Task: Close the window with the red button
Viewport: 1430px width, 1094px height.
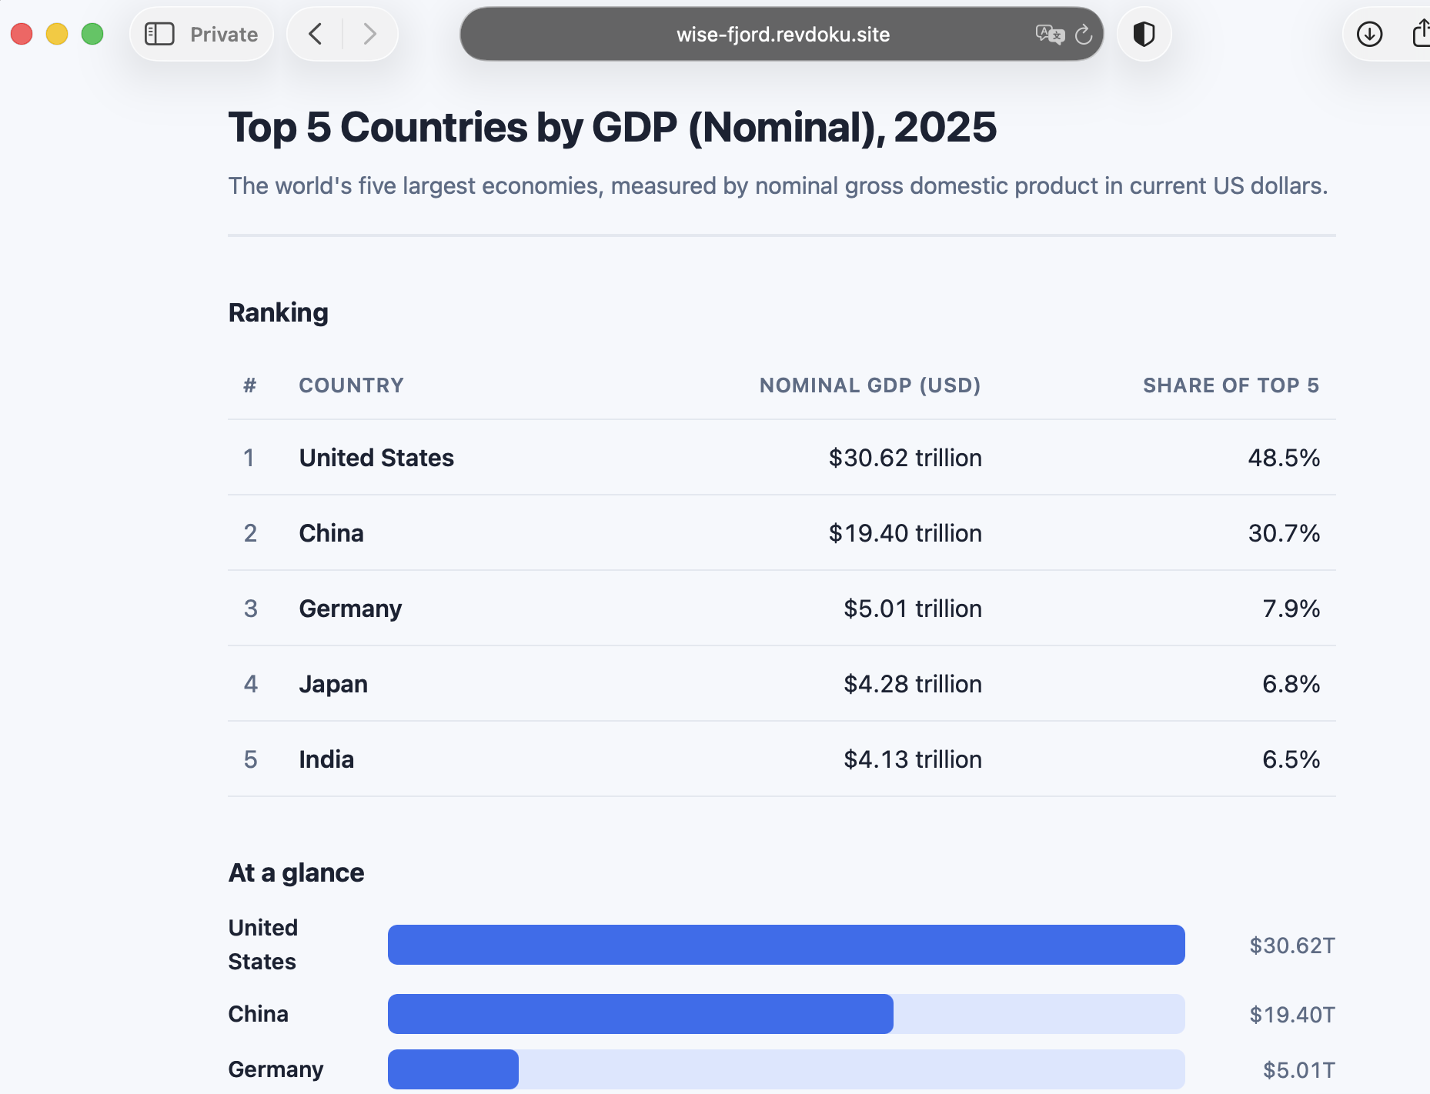Action: coord(22,34)
